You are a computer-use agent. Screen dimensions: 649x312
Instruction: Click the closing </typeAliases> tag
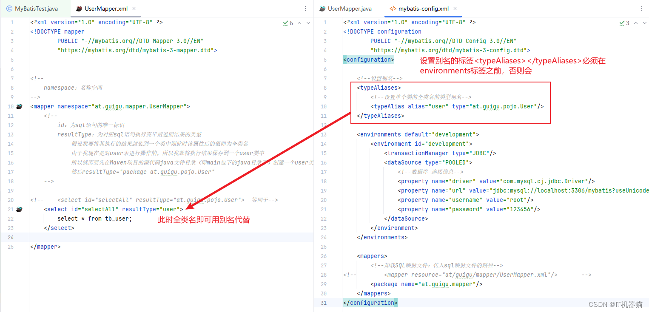381,116
